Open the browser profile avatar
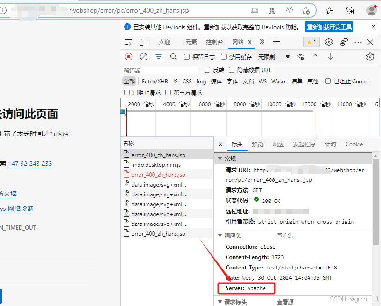Image resolution: width=381 pixels, height=306 pixels. [x=372, y=10]
